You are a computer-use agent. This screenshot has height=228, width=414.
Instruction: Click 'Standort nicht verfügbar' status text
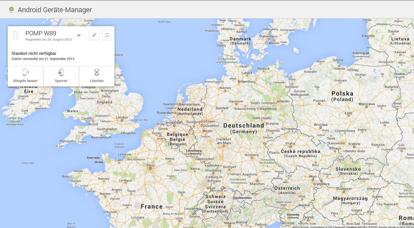(34, 53)
